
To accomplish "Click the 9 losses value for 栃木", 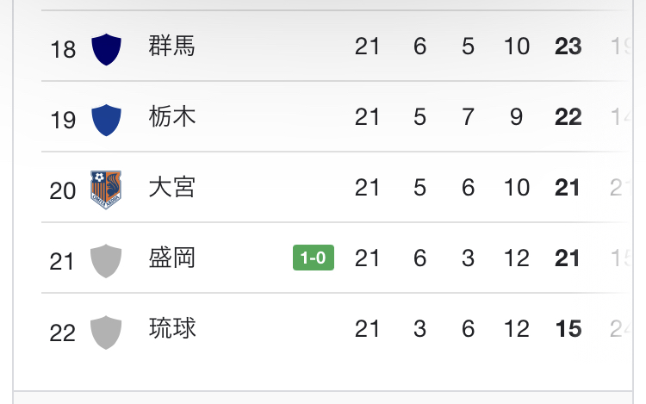I will [516, 117].
